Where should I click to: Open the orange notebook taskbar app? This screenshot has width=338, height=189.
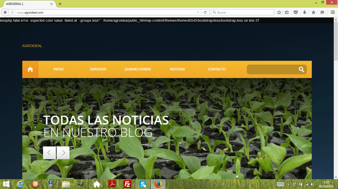35,184
